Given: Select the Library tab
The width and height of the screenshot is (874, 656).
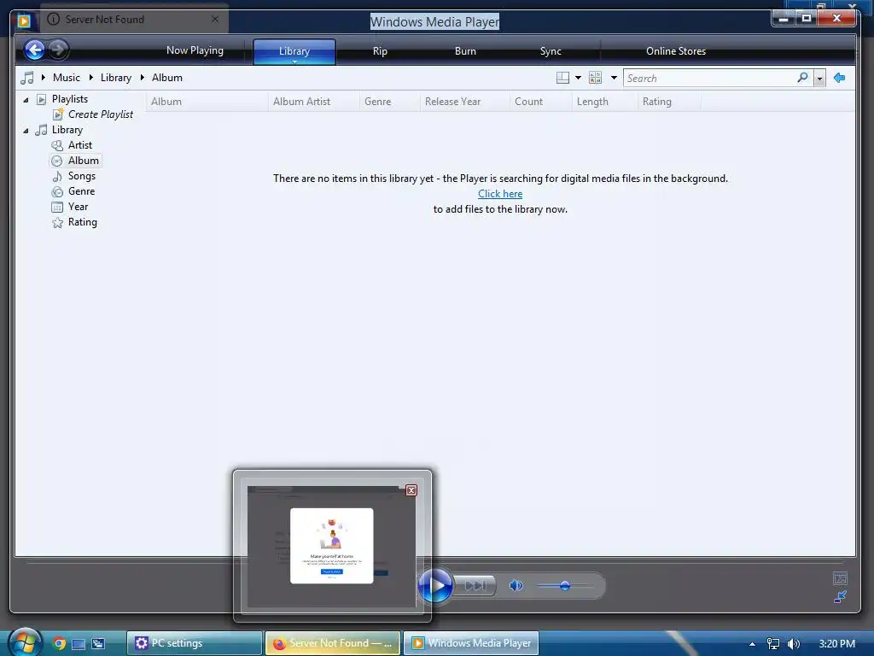Looking at the screenshot, I should (x=294, y=51).
